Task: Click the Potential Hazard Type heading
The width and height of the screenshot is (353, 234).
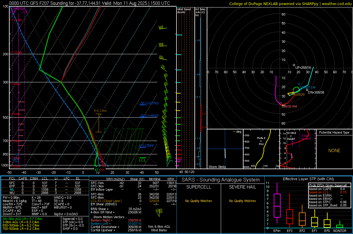Action: [334, 132]
